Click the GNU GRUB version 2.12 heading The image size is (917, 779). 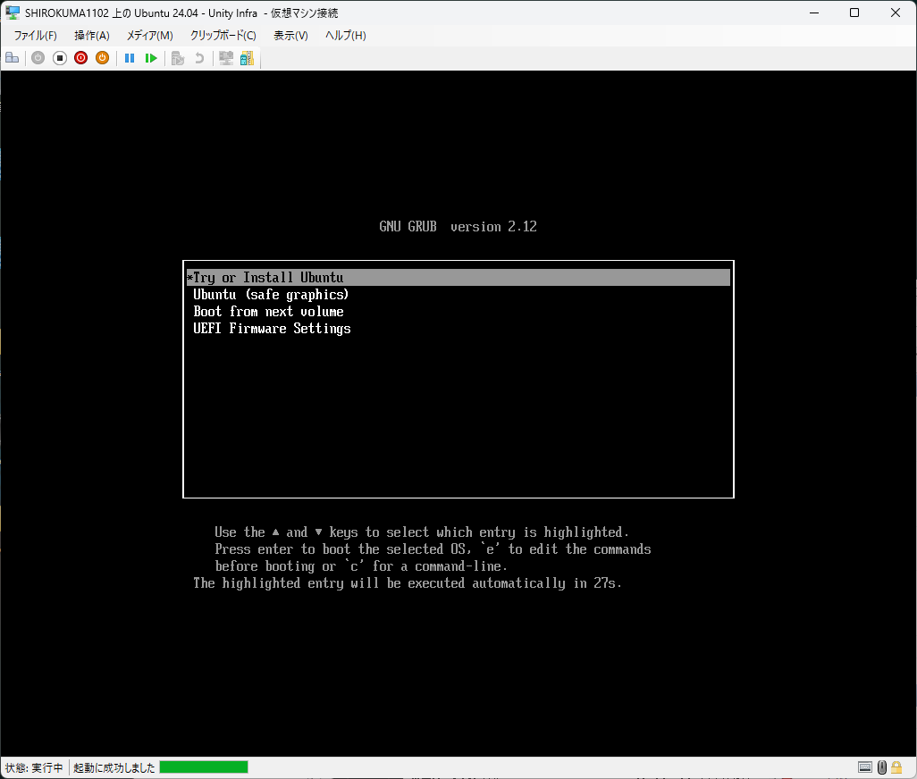click(458, 227)
